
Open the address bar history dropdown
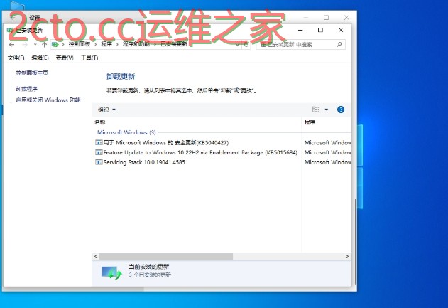[x=237, y=45]
